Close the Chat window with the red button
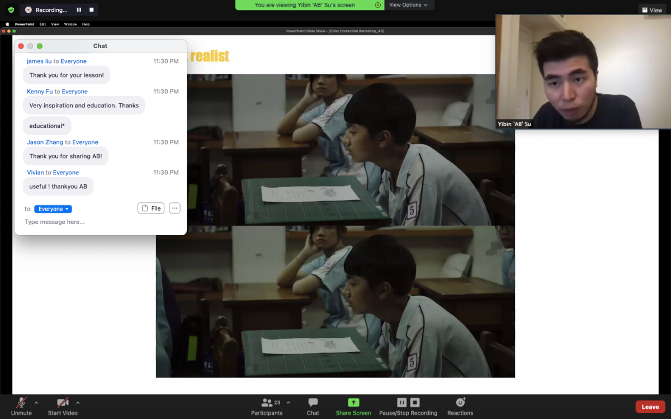The height and width of the screenshot is (419, 671). (x=21, y=46)
